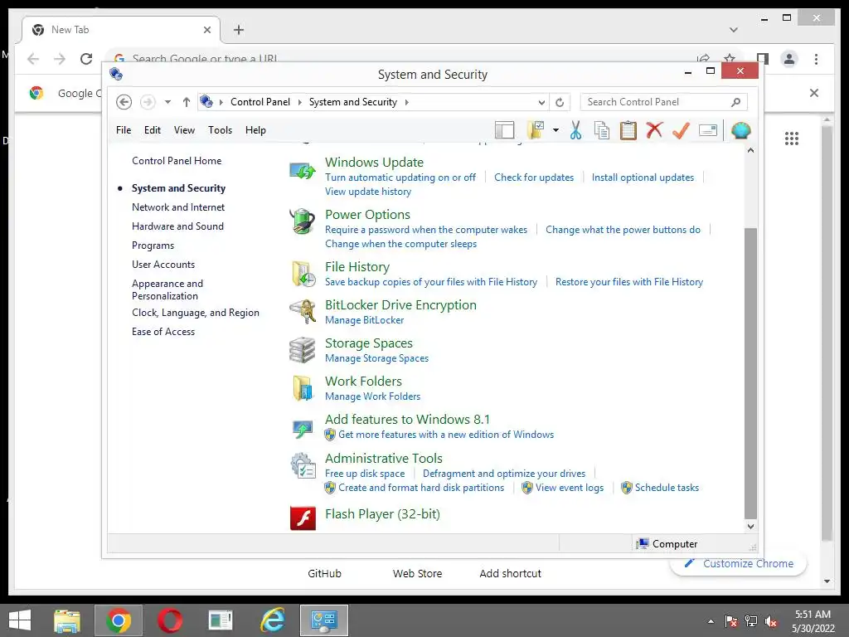
Task: Expand the Control Panel breadcrumb arrow
Action: point(299,102)
